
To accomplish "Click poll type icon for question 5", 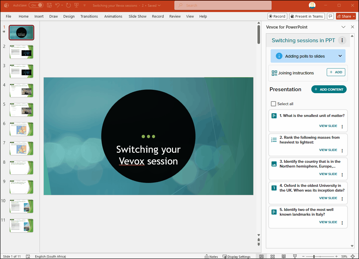I will pos(274,212).
